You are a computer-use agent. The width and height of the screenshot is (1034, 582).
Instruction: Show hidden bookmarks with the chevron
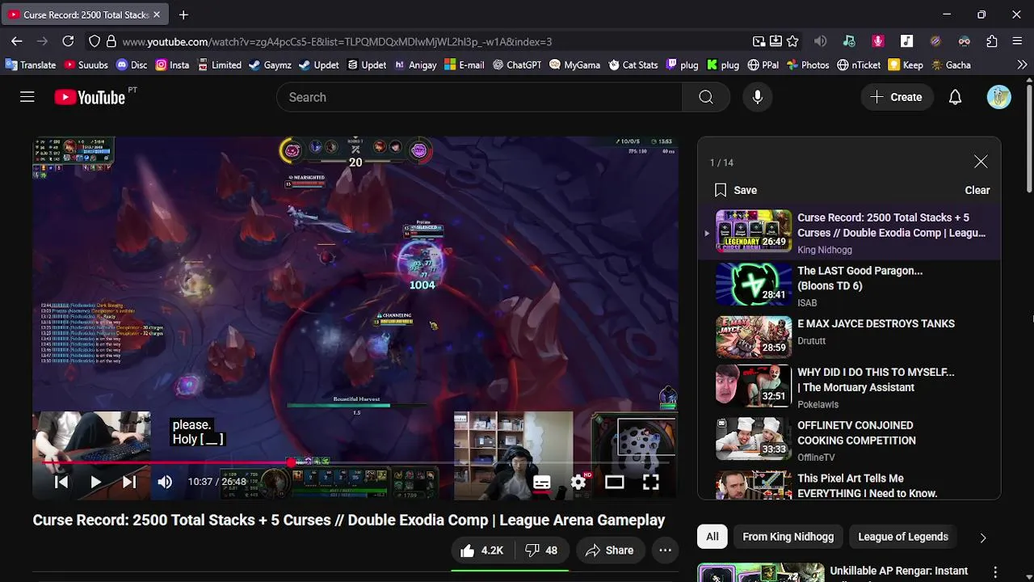[1022, 65]
